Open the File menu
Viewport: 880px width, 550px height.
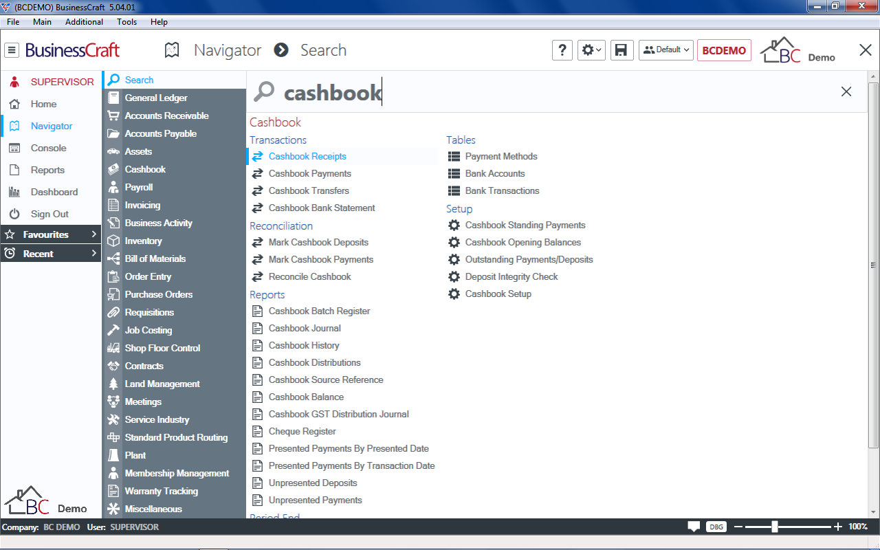tap(13, 22)
